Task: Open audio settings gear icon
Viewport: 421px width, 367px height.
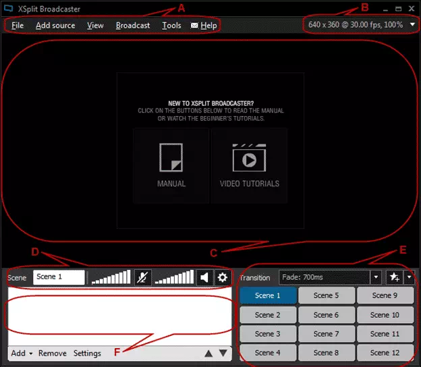Action: 223,277
